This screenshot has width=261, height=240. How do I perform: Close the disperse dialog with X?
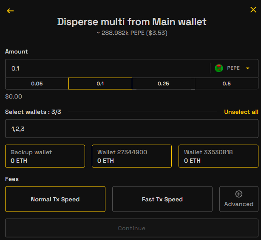pyautogui.click(x=253, y=10)
